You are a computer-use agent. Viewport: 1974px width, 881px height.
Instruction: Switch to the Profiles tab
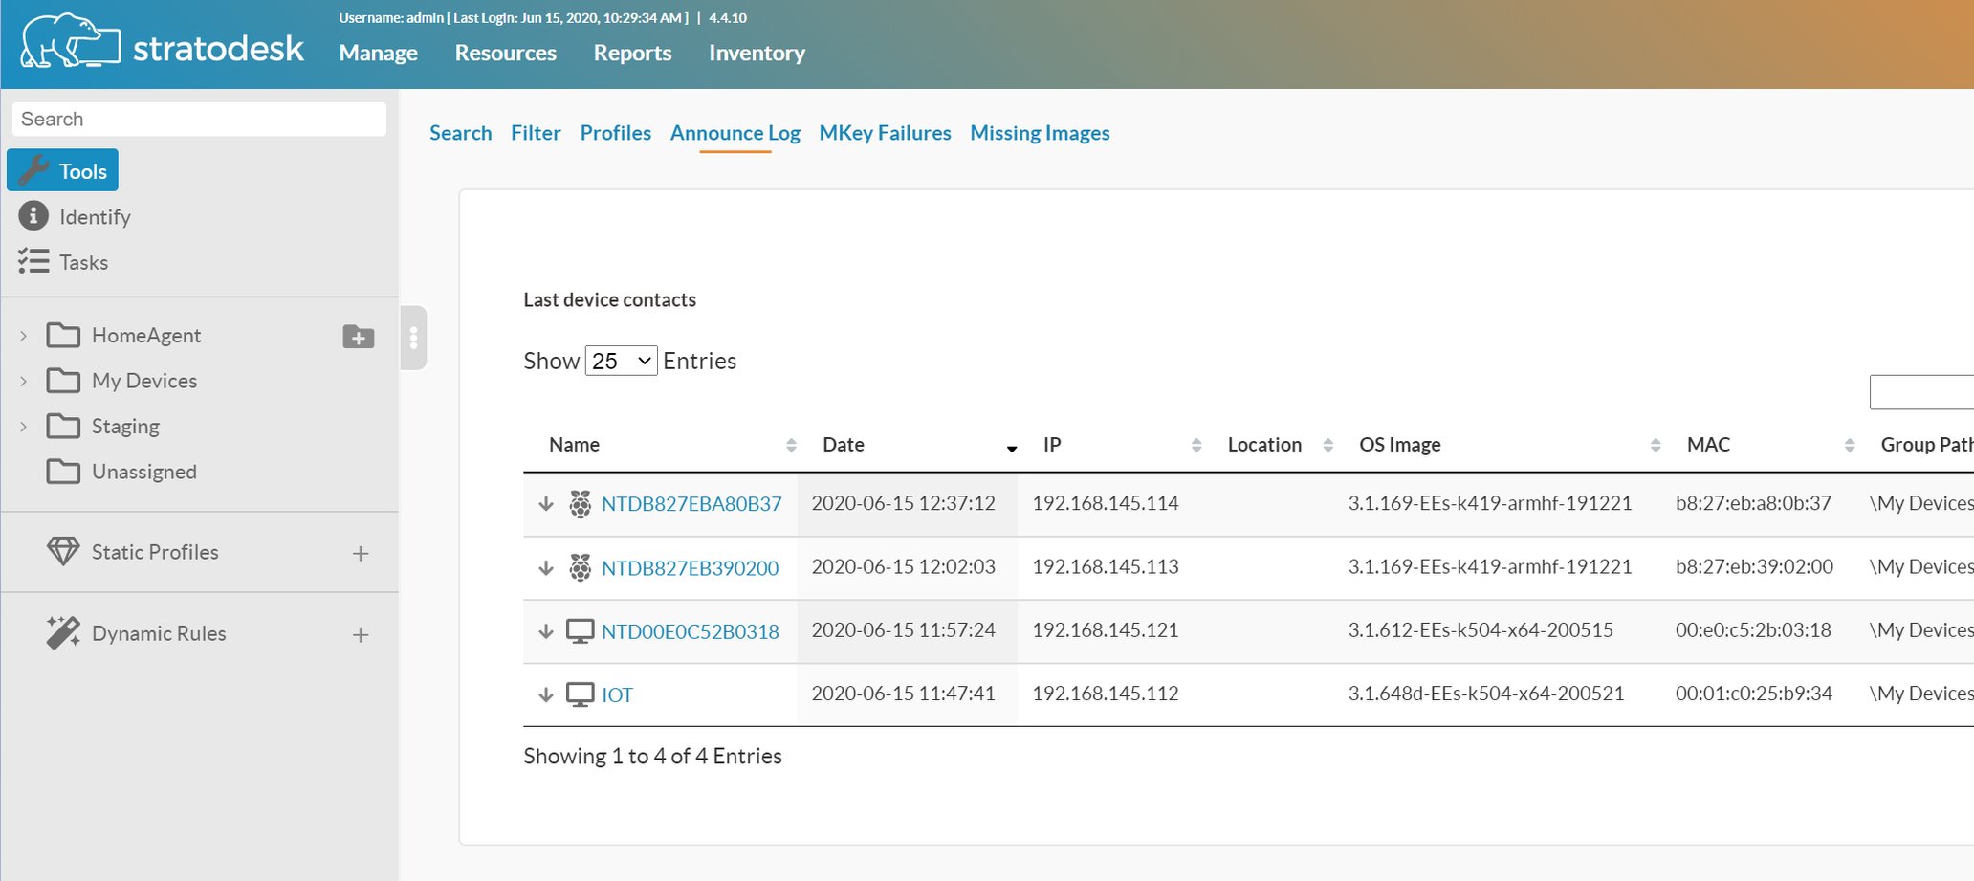click(x=615, y=133)
